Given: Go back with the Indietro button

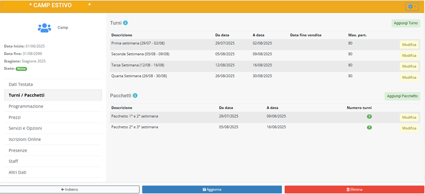Looking at the screenshot, I should [69, 189].
